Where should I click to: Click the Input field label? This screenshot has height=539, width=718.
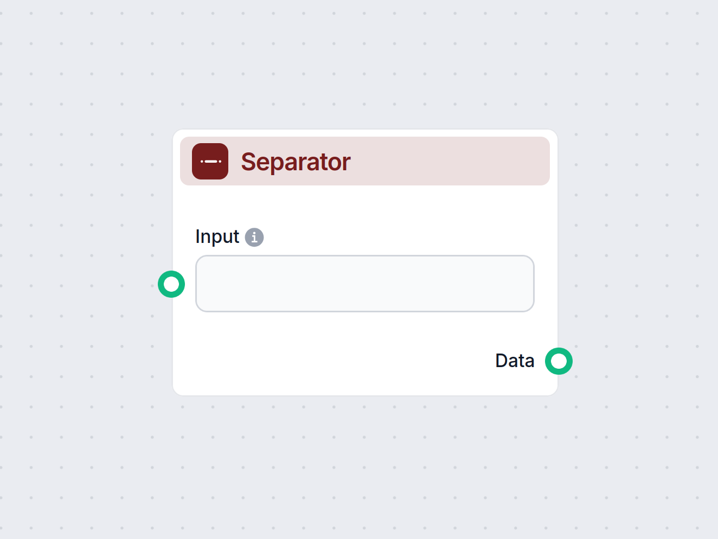(x=217, y=237)
